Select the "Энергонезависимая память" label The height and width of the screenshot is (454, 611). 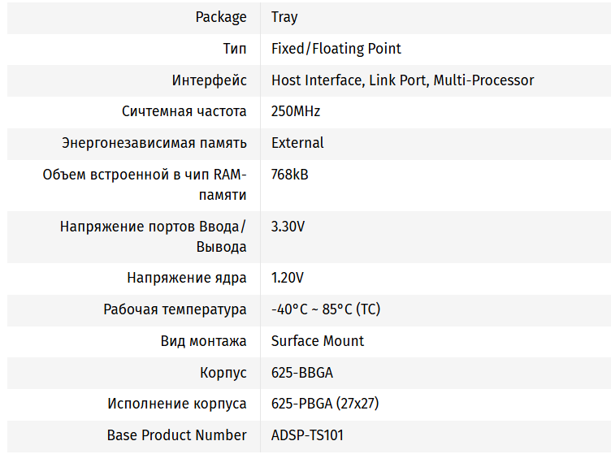tap(154, 143)
